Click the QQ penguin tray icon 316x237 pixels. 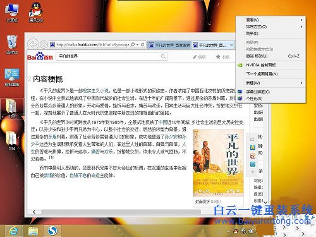pyautogui.click(x=236, y=231)
